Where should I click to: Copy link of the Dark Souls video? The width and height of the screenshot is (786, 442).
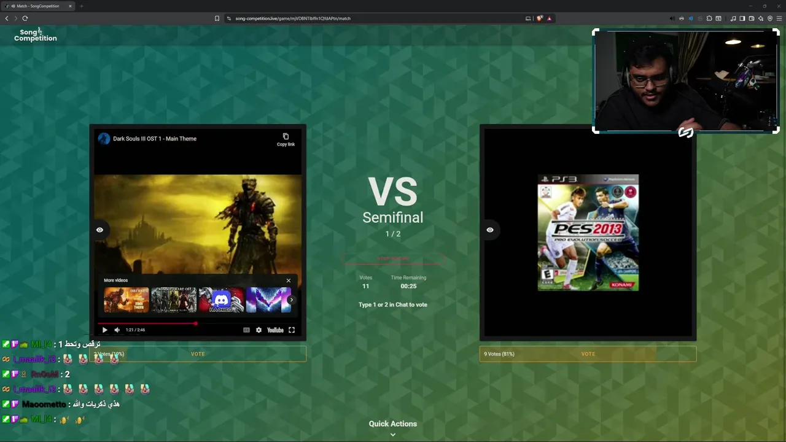tap(286, 139)
